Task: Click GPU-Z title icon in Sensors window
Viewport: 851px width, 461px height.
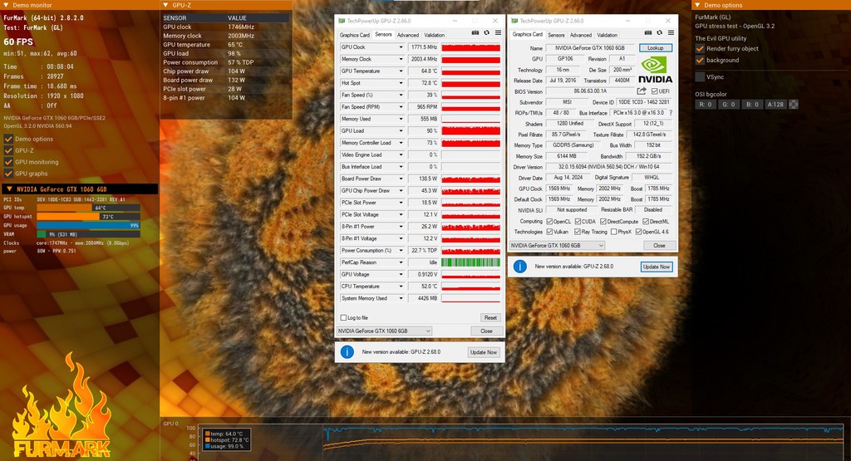Action: 342,21
